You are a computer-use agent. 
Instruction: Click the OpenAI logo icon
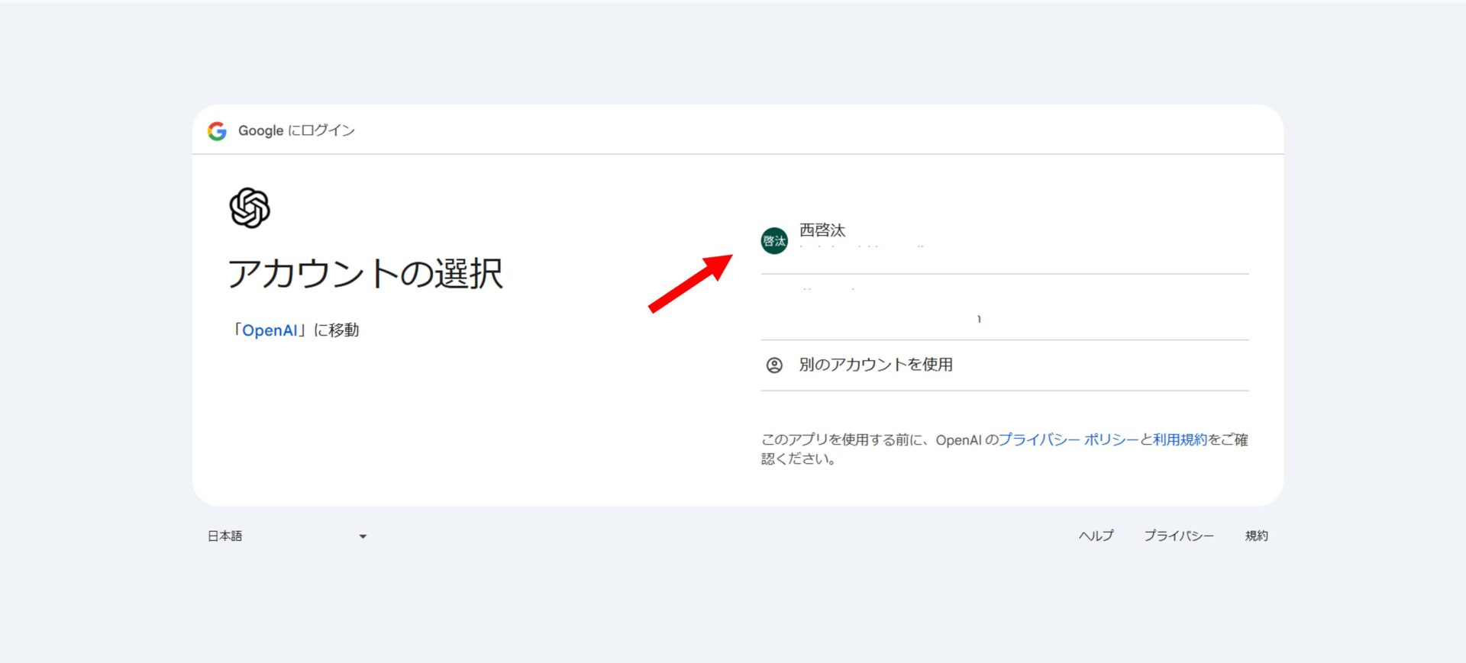tap(250, 208)
